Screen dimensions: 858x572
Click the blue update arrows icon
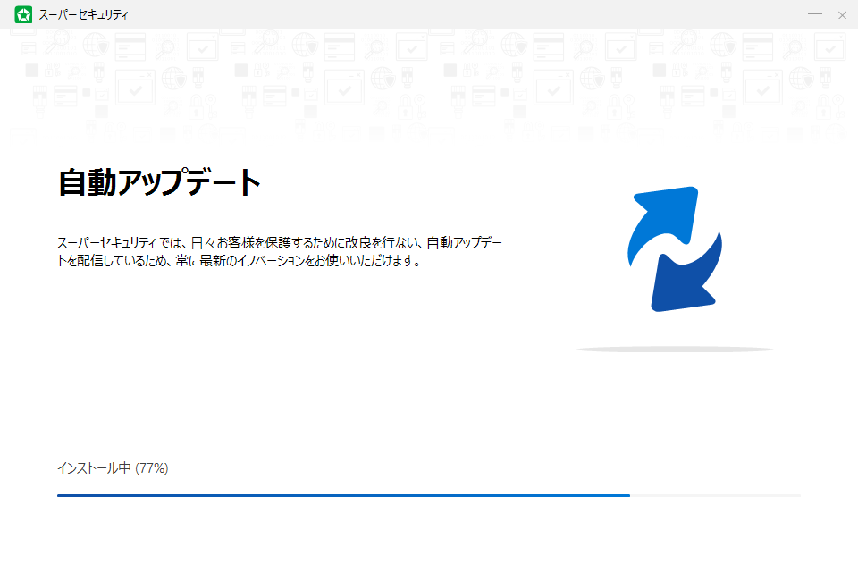675,249
